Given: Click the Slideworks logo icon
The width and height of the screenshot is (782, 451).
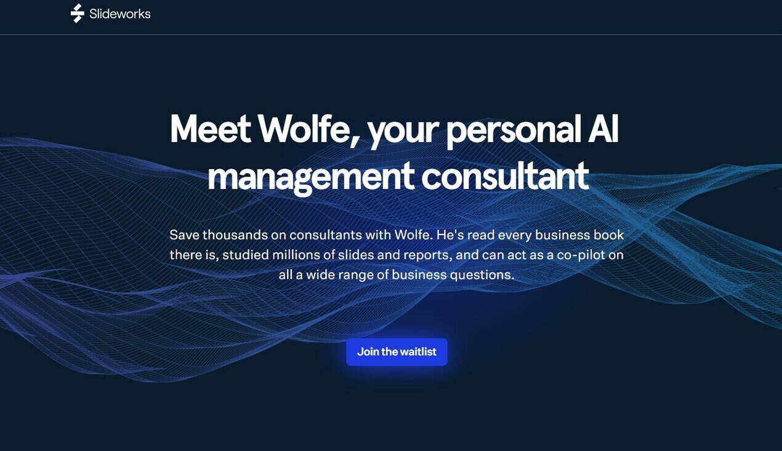Looking at the screenshot, I should click(x=77, y=13).
